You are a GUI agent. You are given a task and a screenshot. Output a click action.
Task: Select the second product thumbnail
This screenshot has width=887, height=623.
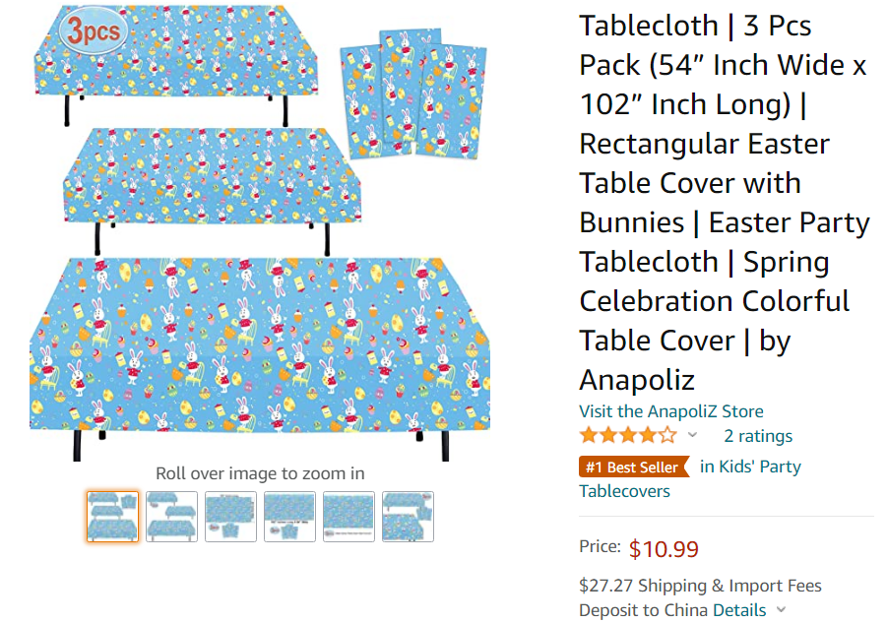171,517
